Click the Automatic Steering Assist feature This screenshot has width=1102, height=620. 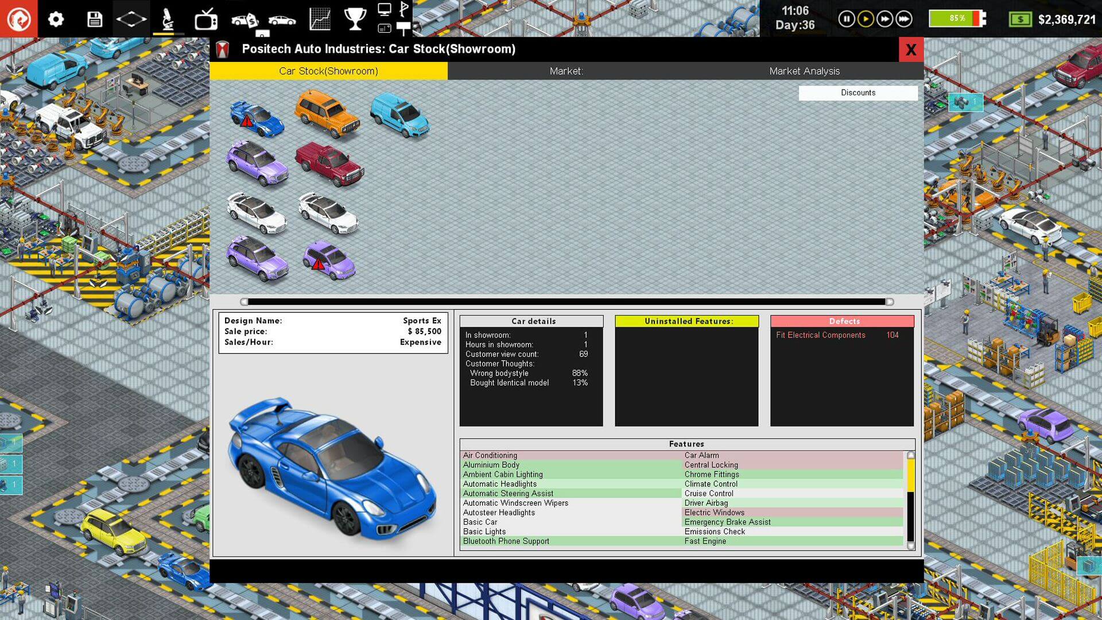(571, 494)
